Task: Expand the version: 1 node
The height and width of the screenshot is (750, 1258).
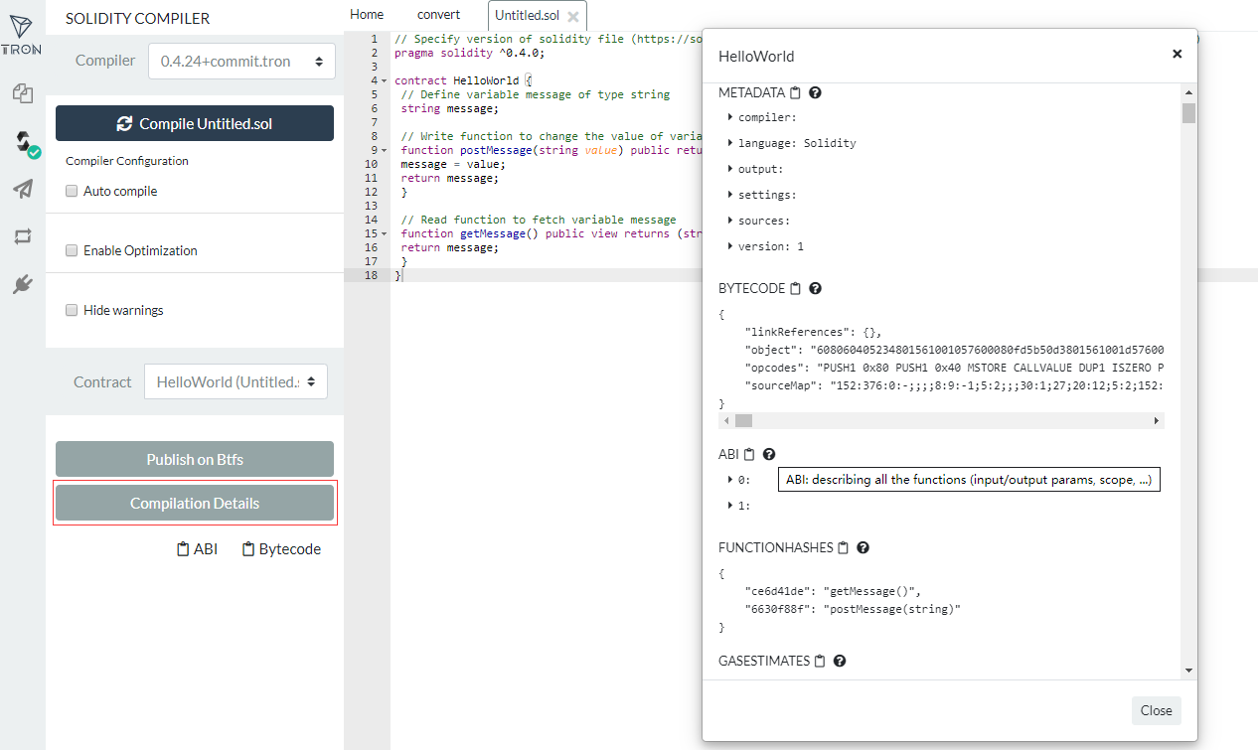Action: click(730, 246)
